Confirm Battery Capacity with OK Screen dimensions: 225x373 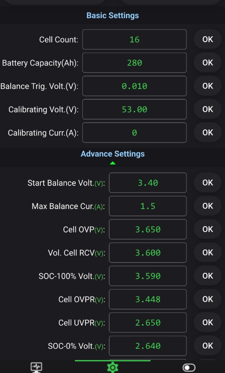click(x=208, y=63)
